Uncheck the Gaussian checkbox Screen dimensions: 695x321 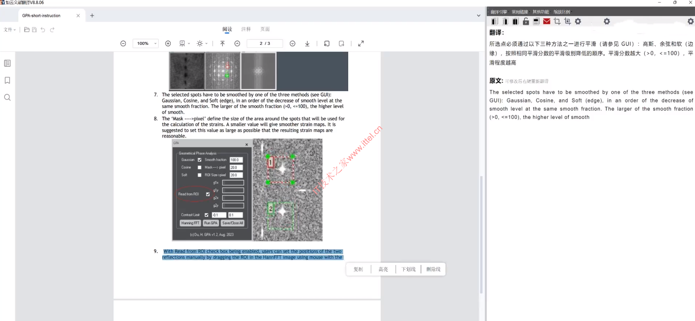click(x=199, y=160)
